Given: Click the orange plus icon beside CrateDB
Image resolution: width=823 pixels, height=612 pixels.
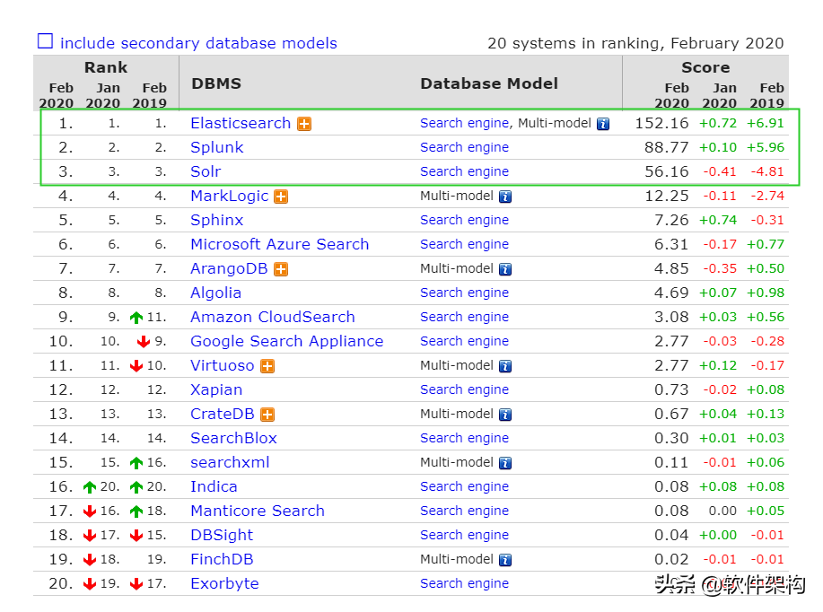Looking at the screenshot, I should coord(267,415).
